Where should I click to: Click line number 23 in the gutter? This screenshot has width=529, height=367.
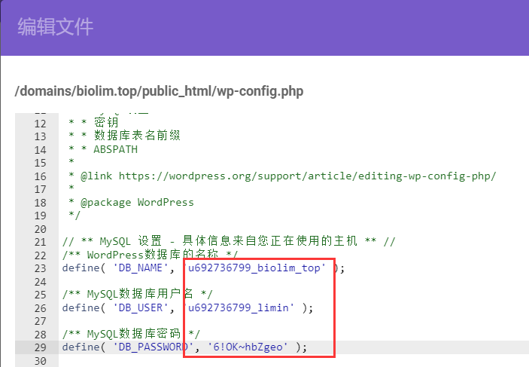tap(40, 268)
